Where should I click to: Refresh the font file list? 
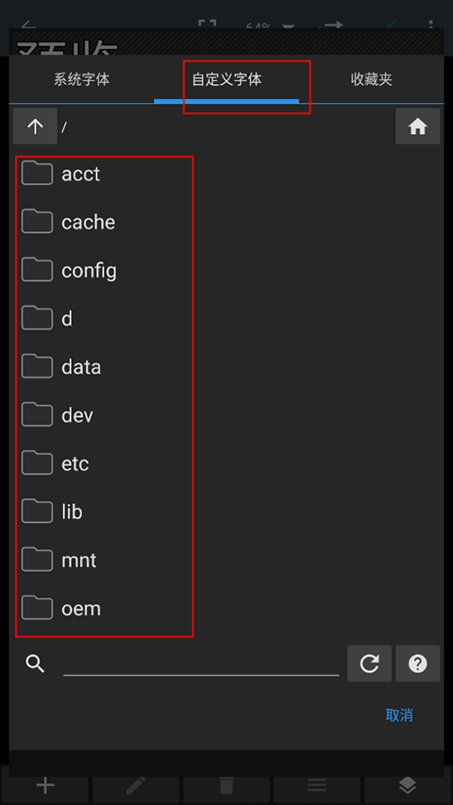point(369,663)
